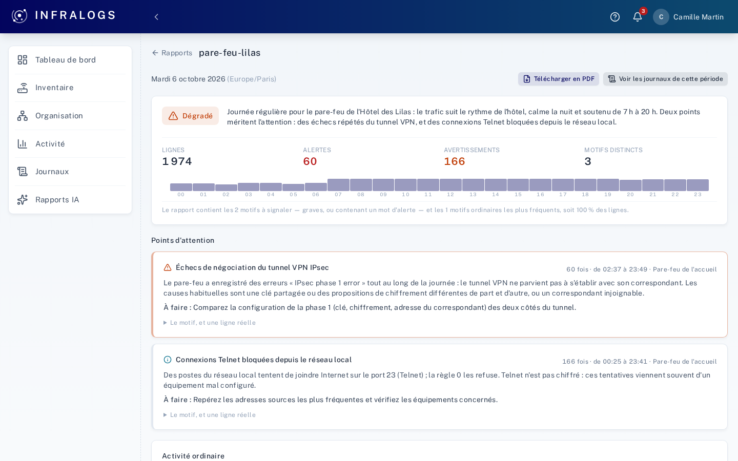Click the back arrow before Rapports
738x461 pixels.
155,53
